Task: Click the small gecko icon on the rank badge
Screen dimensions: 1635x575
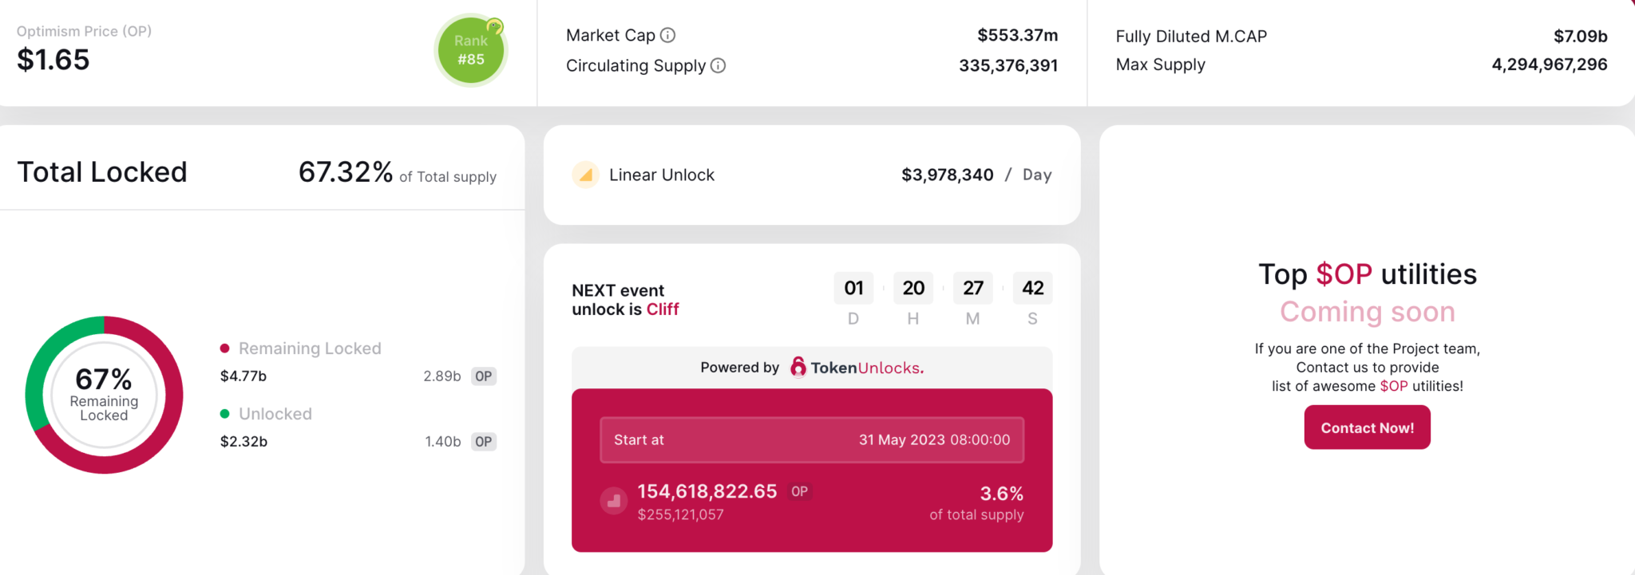Action: tap(495, 27)
